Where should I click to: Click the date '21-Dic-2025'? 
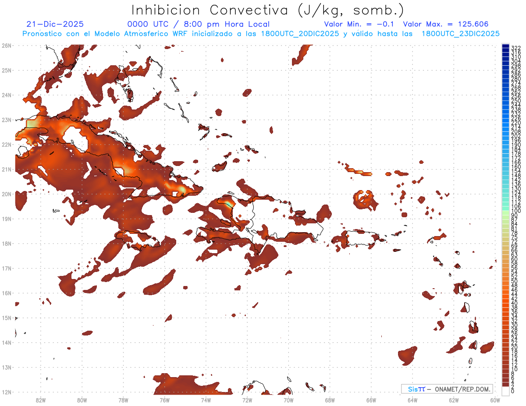tap(55, 24)
